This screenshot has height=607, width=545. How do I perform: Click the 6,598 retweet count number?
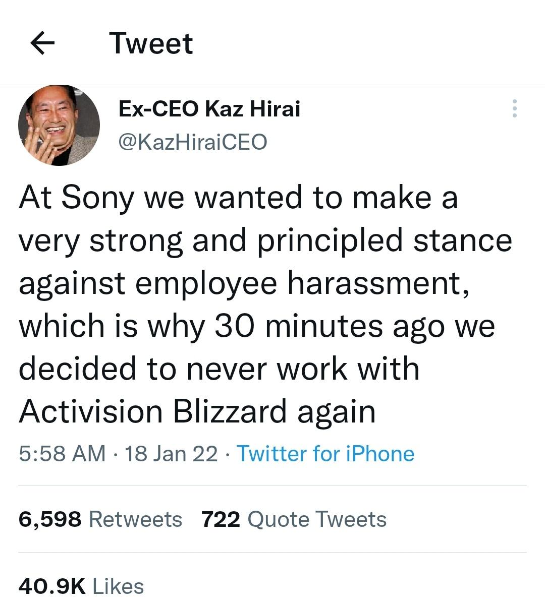click(49, 519)
